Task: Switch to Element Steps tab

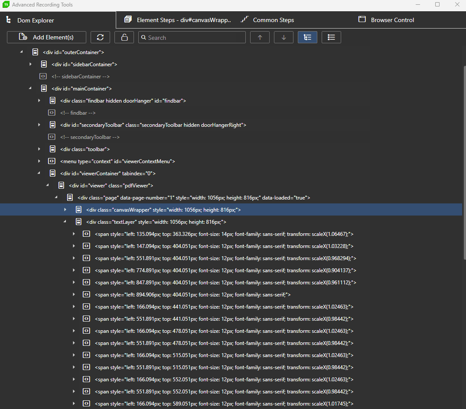Action: point(177,20)
